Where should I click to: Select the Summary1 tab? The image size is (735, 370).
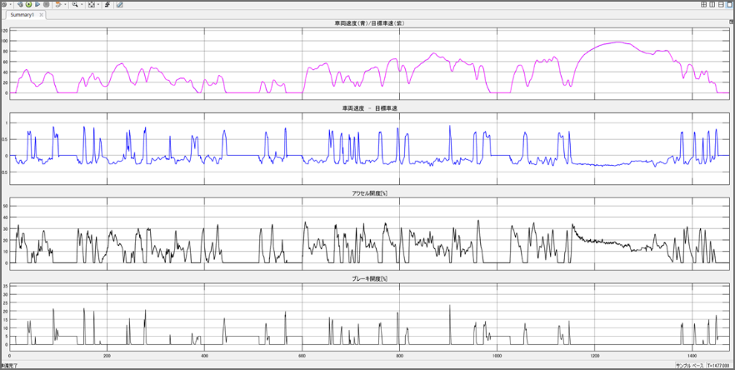click(x=22, y=14)
